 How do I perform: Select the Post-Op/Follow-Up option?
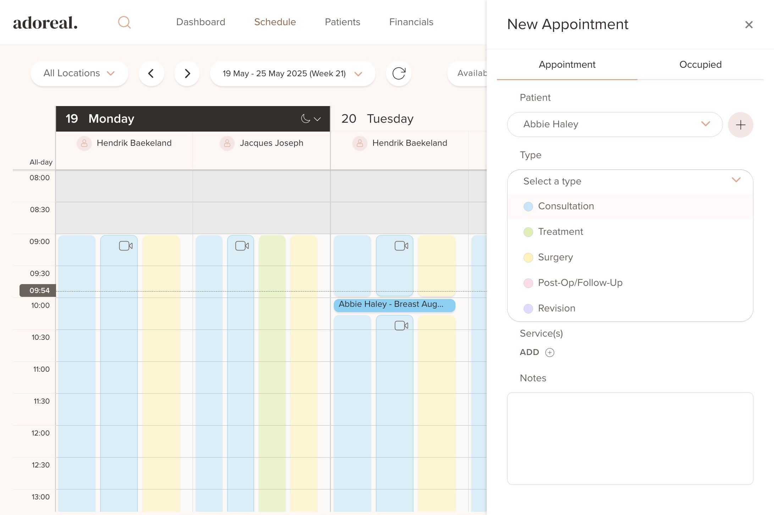(580, 283)
